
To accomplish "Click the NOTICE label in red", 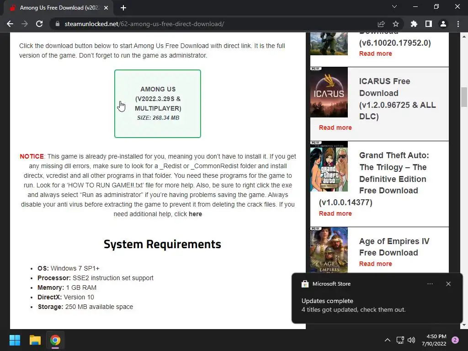I will coord(32,156).
